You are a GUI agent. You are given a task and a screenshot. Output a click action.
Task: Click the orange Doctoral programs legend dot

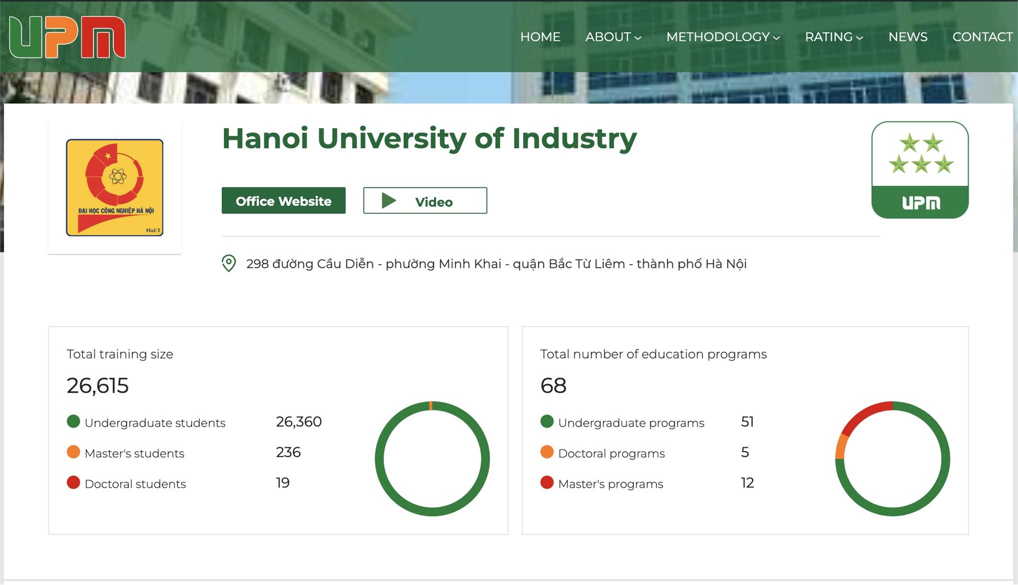point(547,452)
